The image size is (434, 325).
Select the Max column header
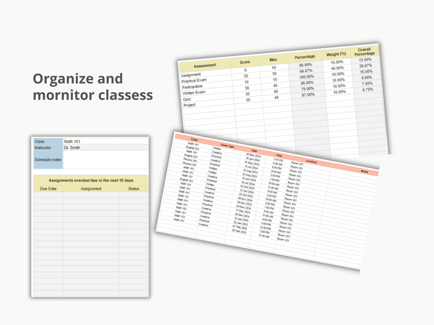[x=274, y=59]
